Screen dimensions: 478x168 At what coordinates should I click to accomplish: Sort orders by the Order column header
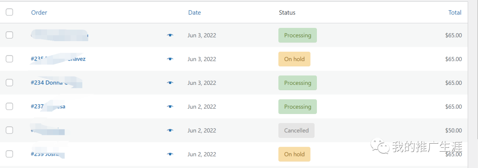click(x=39, y=12)
